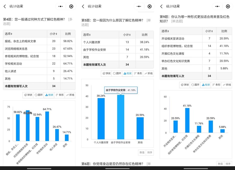Tap the back arrow in the Question 4 screen
This screenshot has height=170, width=235.
pos(5,6)
